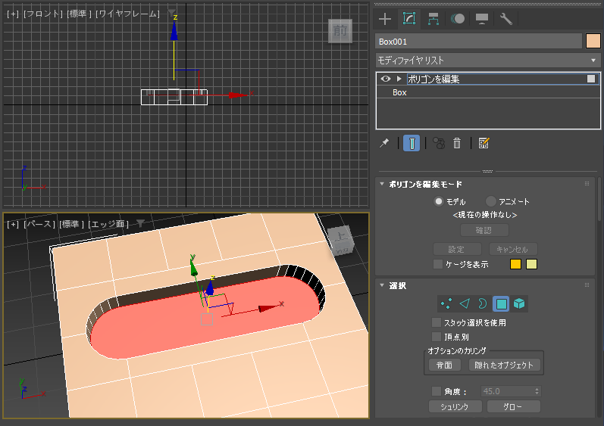The width and height of the screenshot is (604, 426).
Task: Select Element sub-object level cube icon
Action: coord(519,303)
